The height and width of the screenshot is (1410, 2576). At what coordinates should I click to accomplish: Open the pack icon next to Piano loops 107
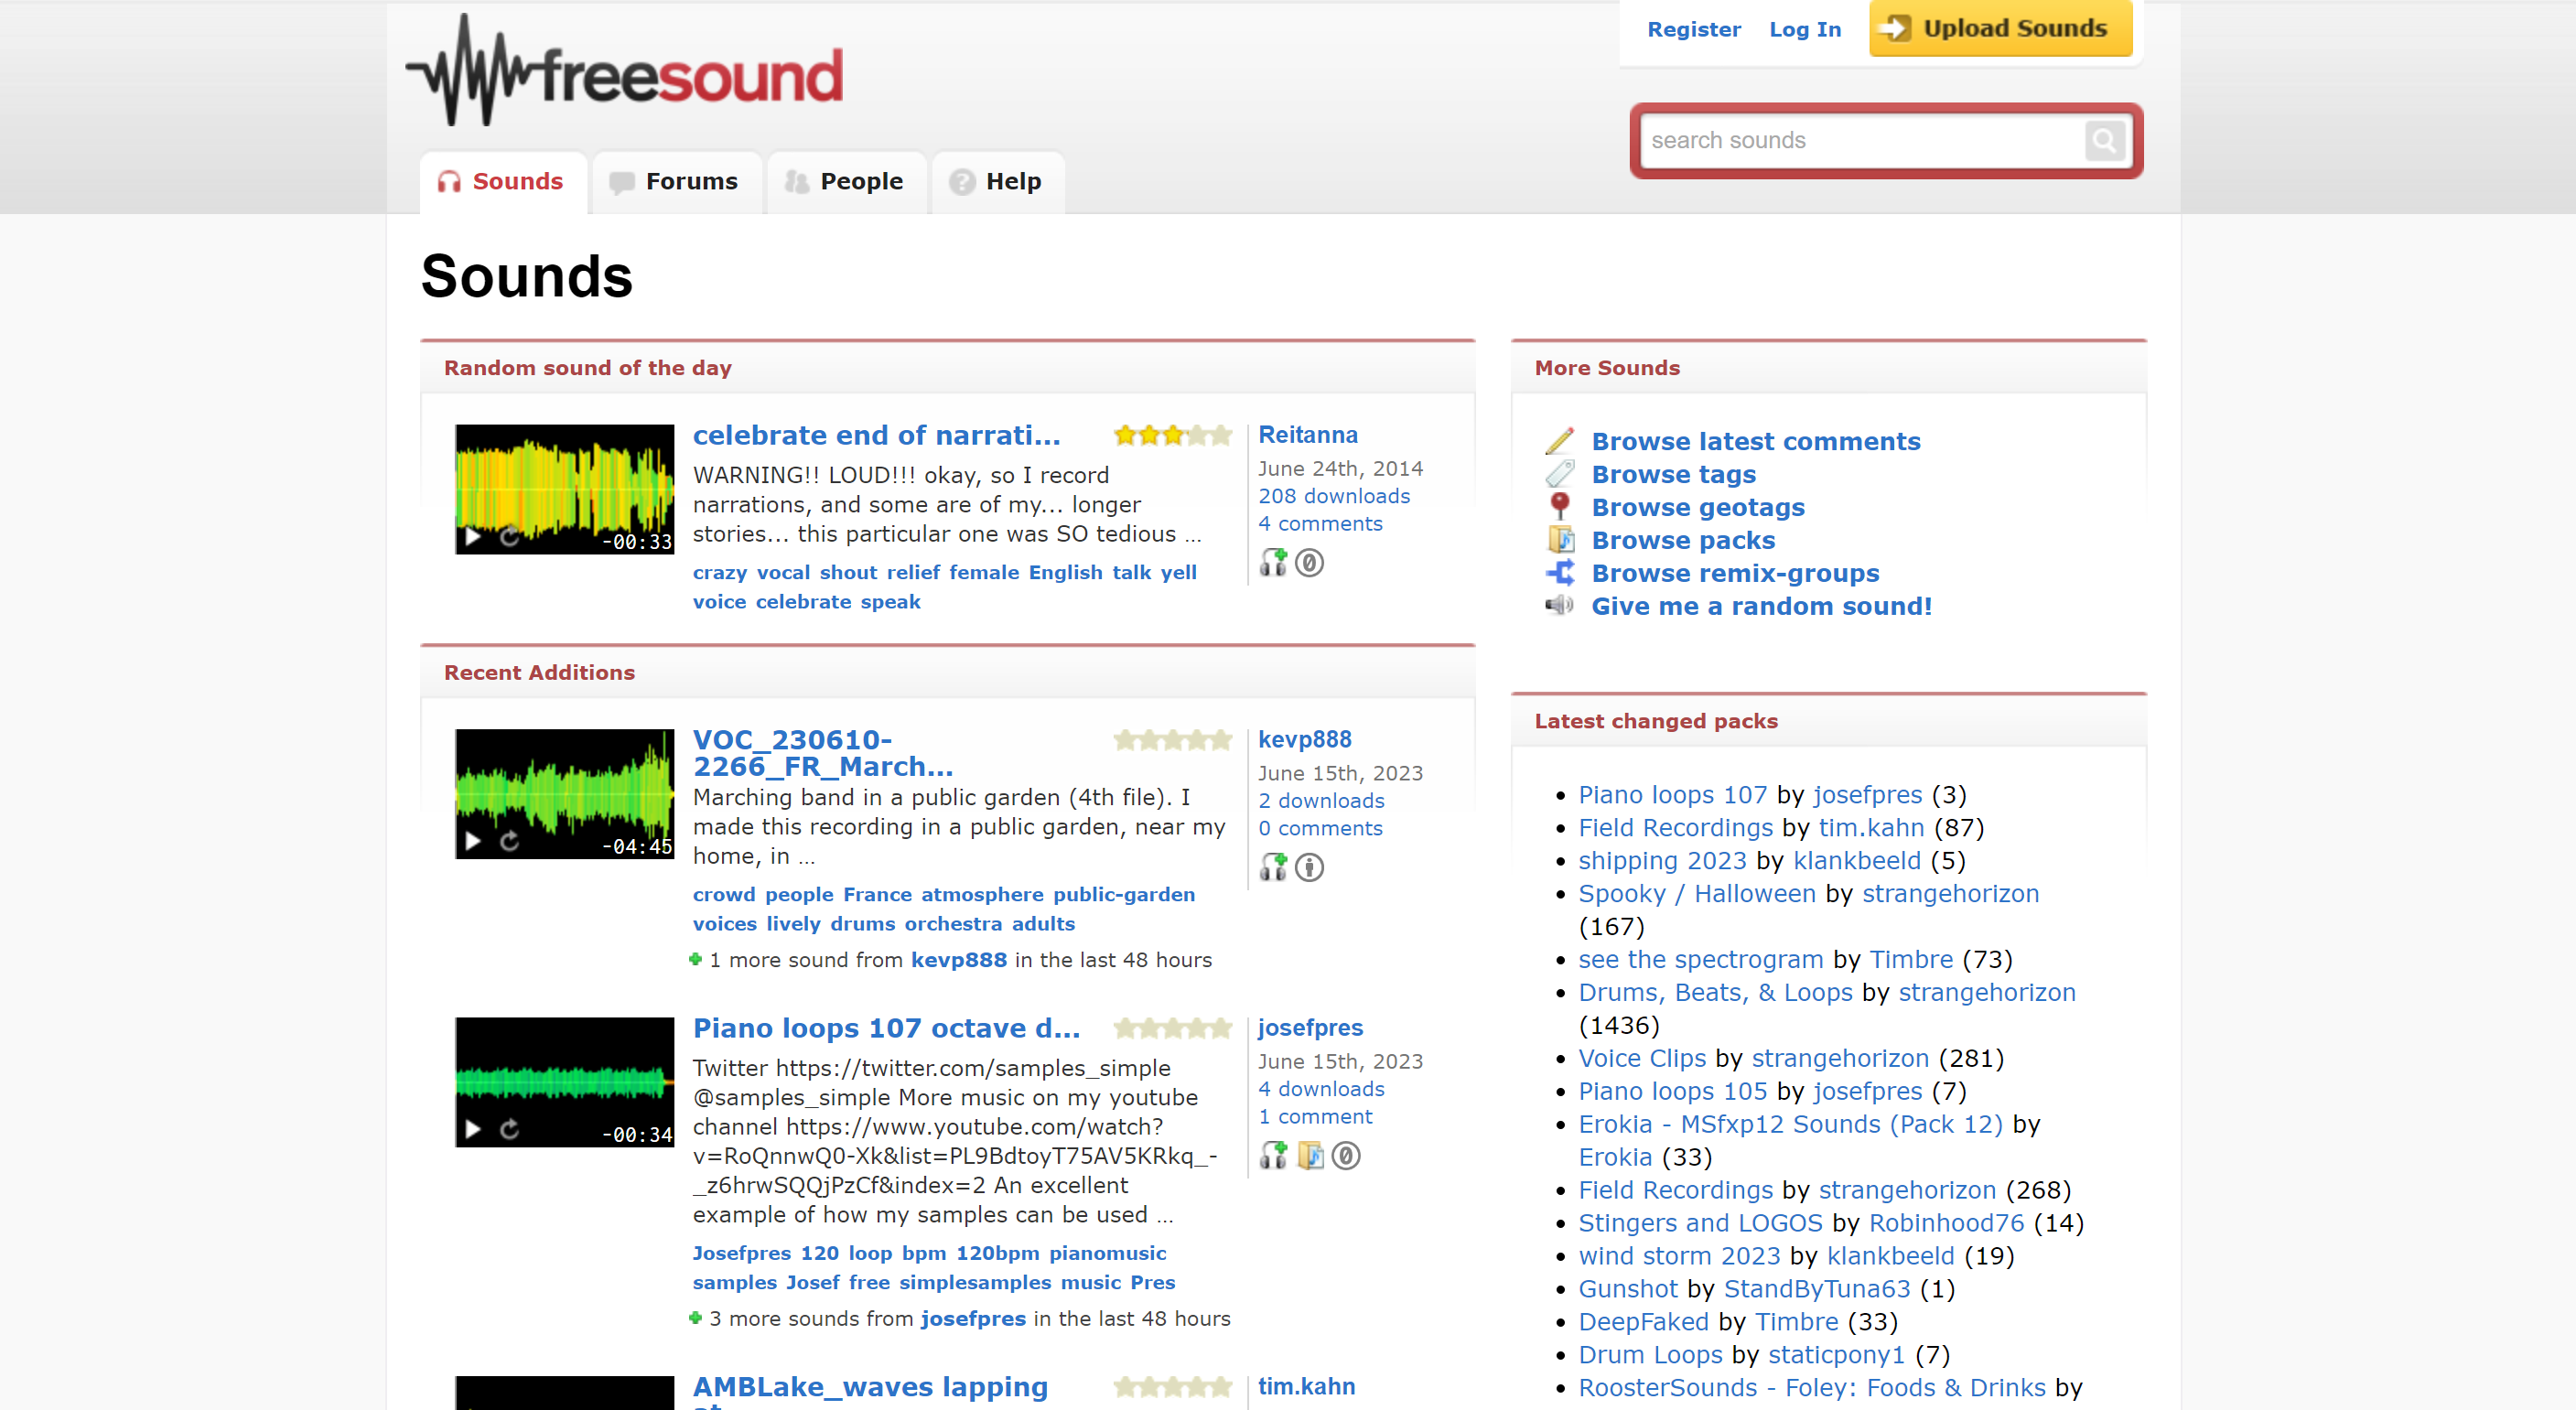[x=1311, y=1157]
